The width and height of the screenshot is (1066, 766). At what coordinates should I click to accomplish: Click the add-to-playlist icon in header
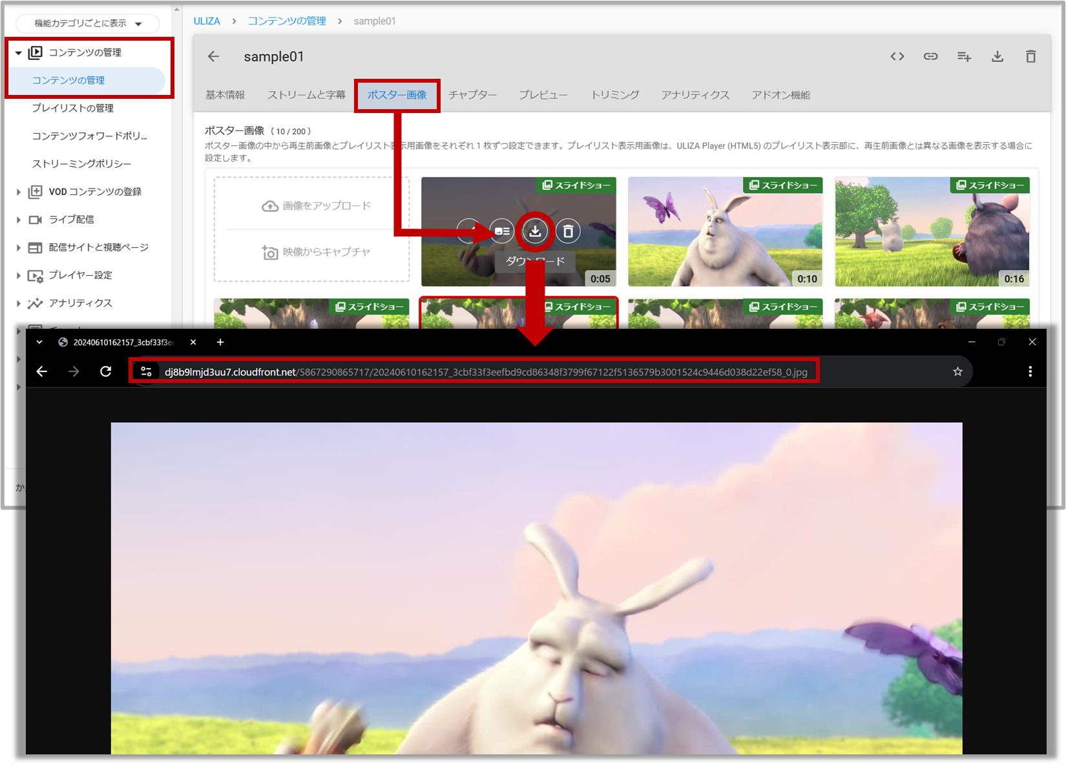coord(964,57)
